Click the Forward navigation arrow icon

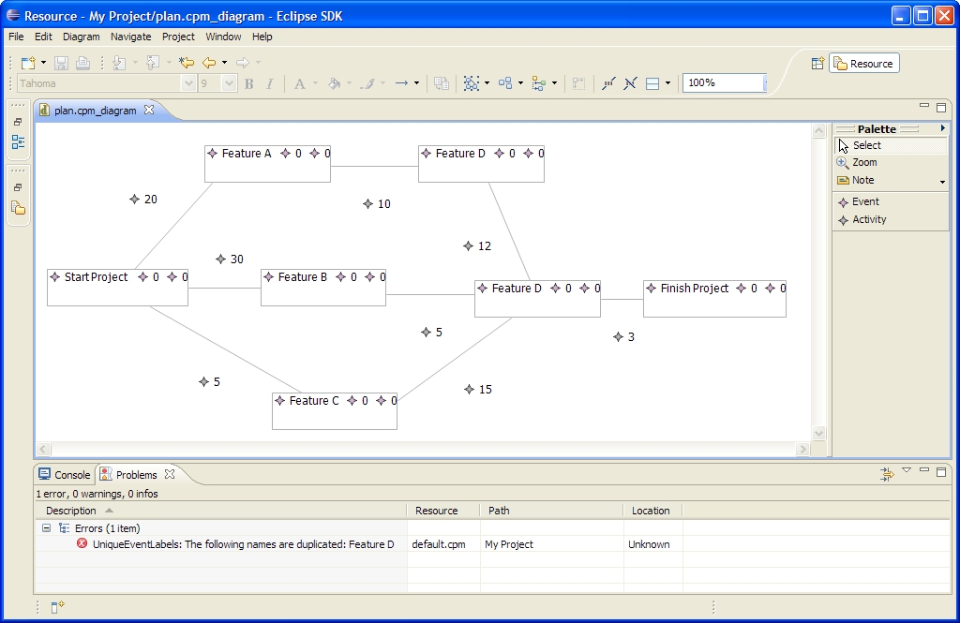point(243,63)
